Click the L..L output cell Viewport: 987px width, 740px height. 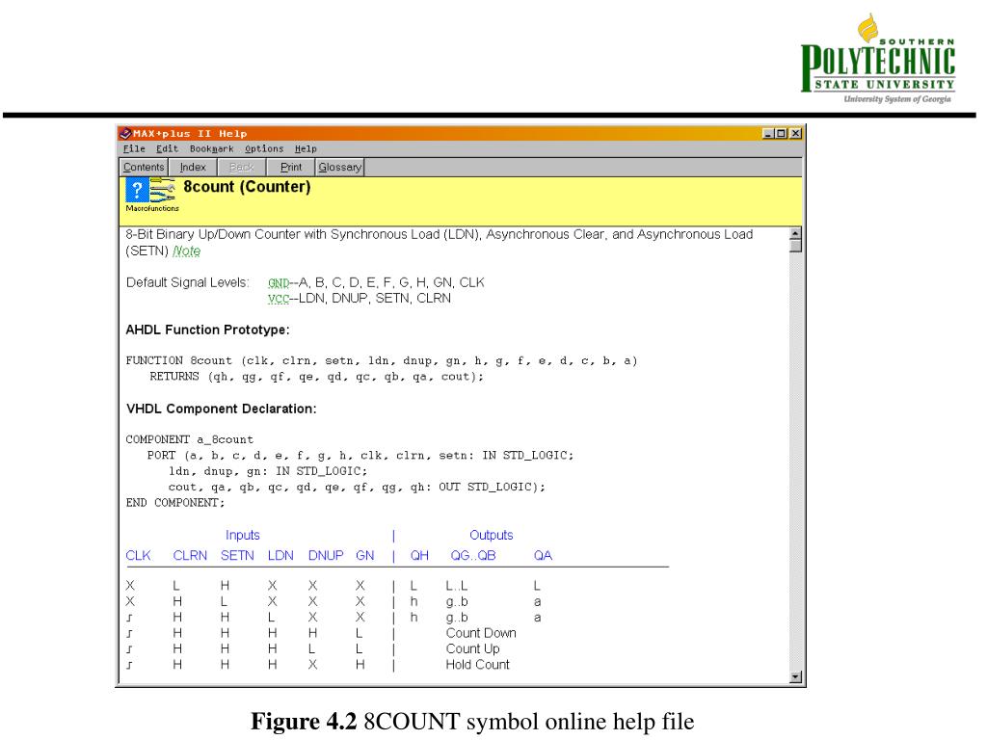[x=457, y=586]
